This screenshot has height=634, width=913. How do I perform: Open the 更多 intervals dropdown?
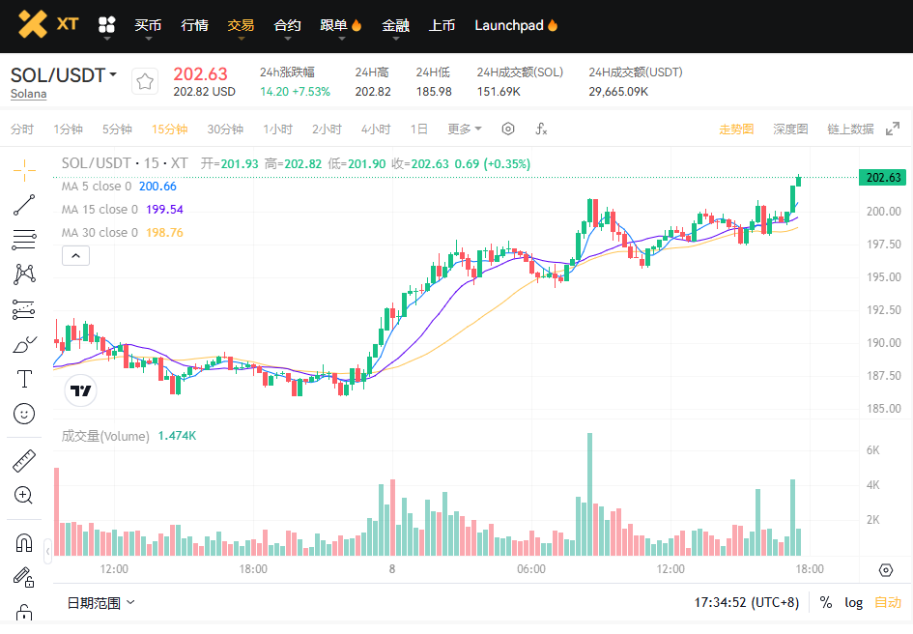[464, 129]
